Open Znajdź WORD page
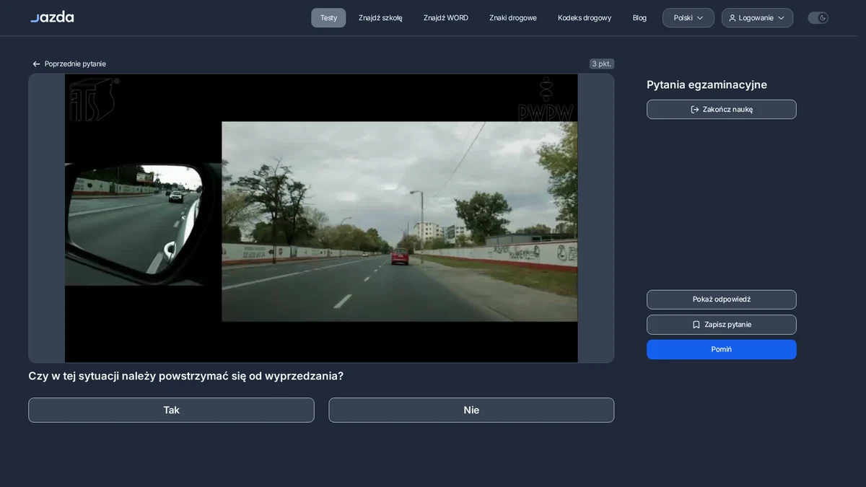 [x=446, y=18]
